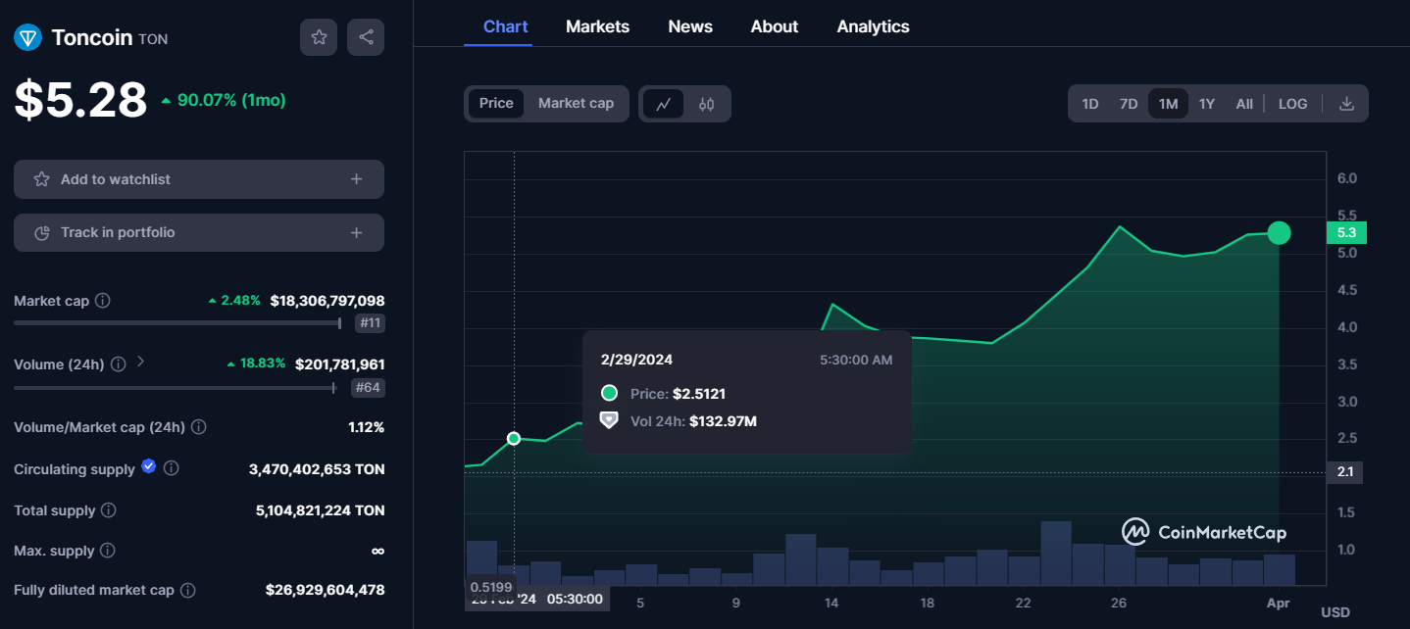Open the News tab
Image resolution: width=1410 pixels, height=629 pixels.
click(x=690, y=26)
